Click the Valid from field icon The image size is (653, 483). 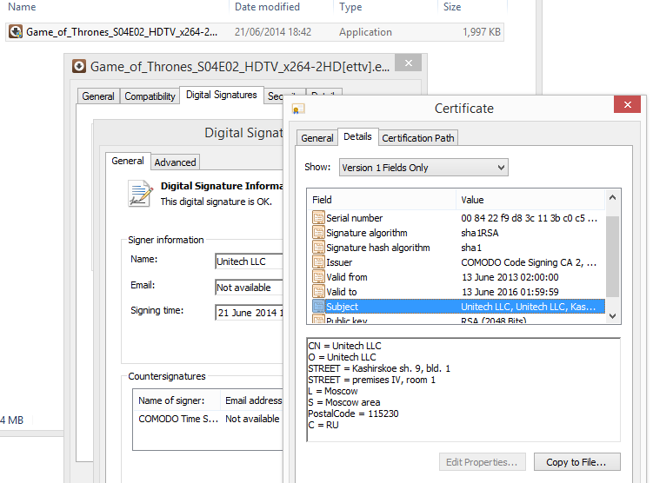[318, 276]
